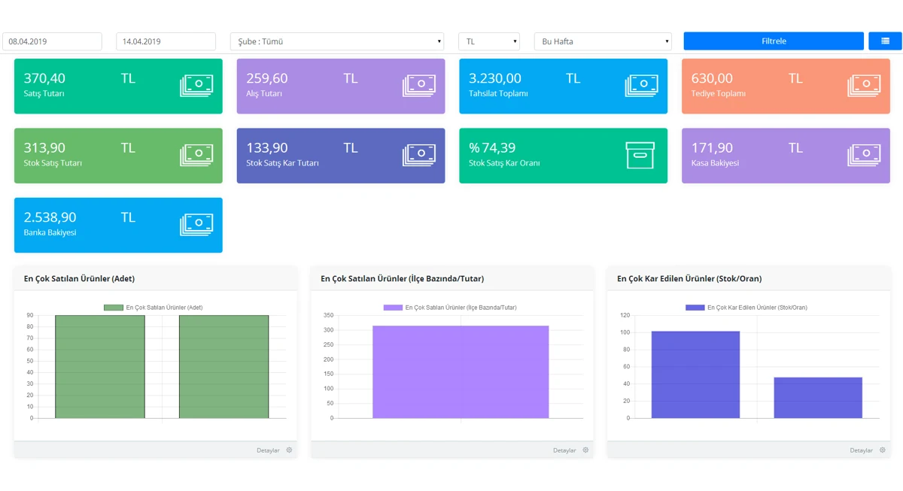Click the Filtrele button
This screenshot has height=491, width=903.
pos(774,41)
